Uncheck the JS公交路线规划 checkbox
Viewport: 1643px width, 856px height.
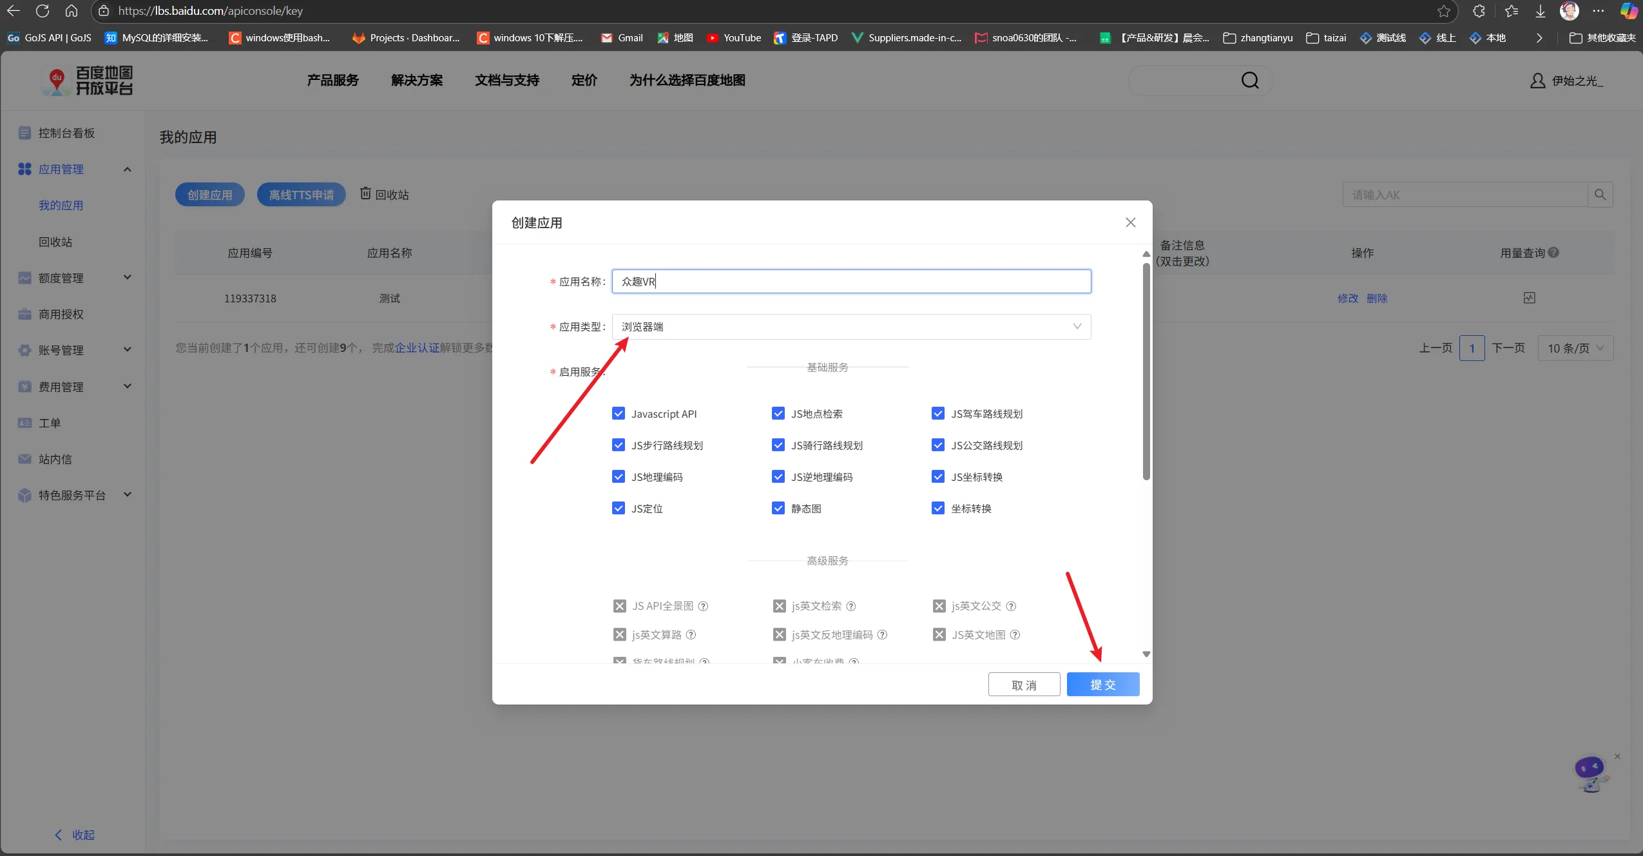coord(938,445)
